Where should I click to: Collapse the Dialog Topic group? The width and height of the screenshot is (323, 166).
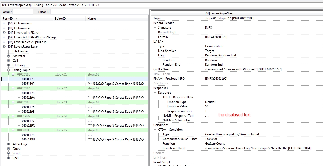(x=9, y=70)
